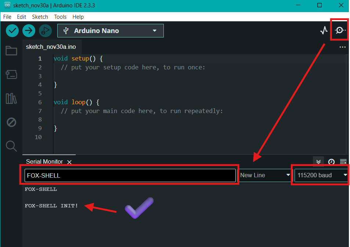Open the Tools menu
Screen dimensions: 350x247
tap(60, 17)
